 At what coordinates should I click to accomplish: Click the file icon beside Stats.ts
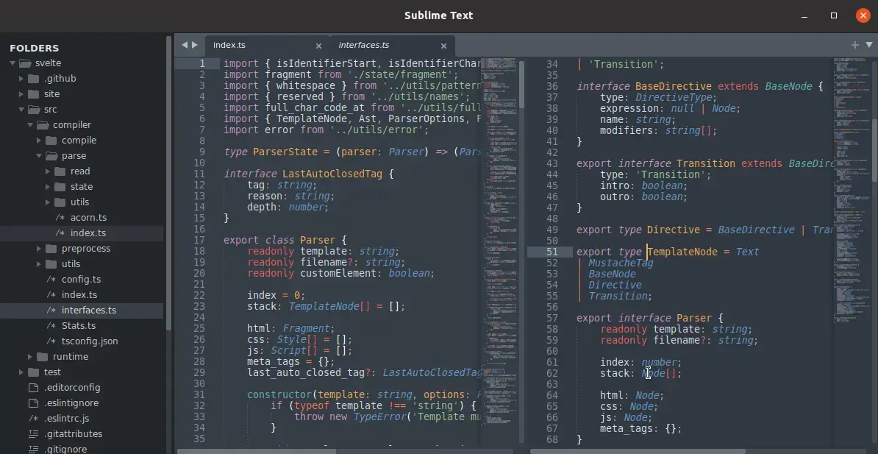coord(51,326)
